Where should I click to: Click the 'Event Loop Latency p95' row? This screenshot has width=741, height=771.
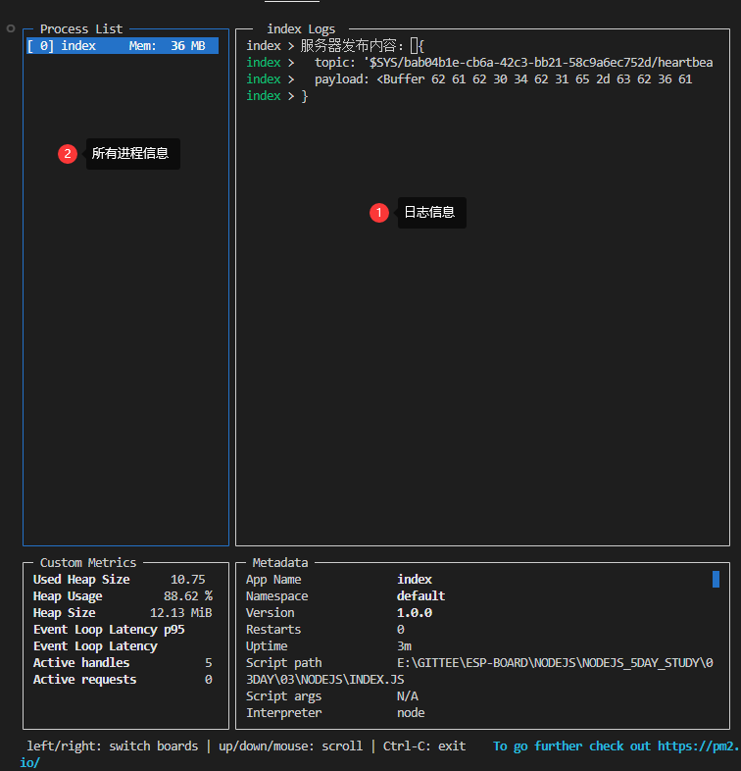109,630
